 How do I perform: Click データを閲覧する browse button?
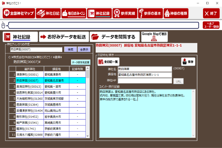(115, 37)
